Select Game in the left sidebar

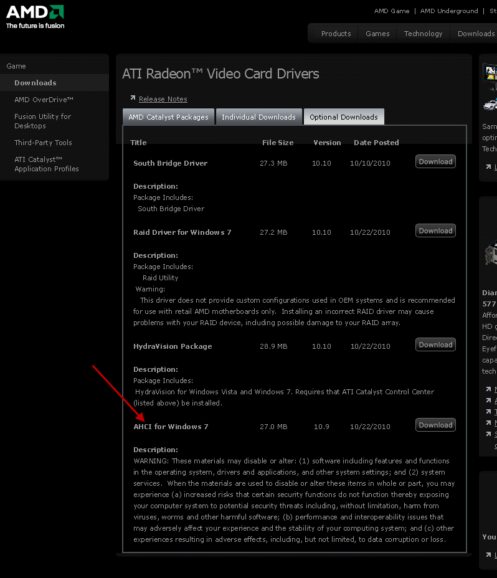16,66
